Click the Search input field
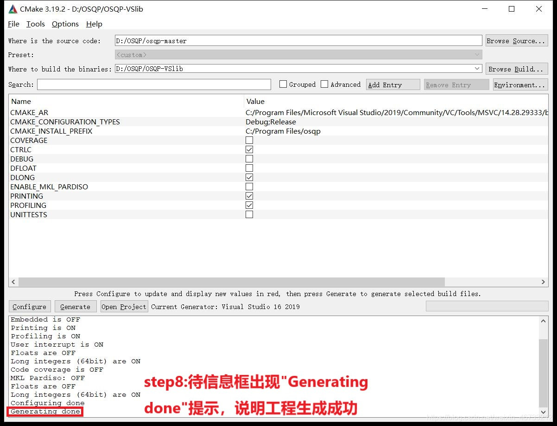 [x=154, y=84]
